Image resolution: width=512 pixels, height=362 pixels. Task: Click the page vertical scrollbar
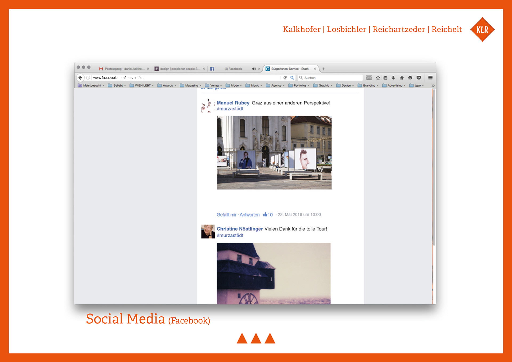click(x=434, y=168)
